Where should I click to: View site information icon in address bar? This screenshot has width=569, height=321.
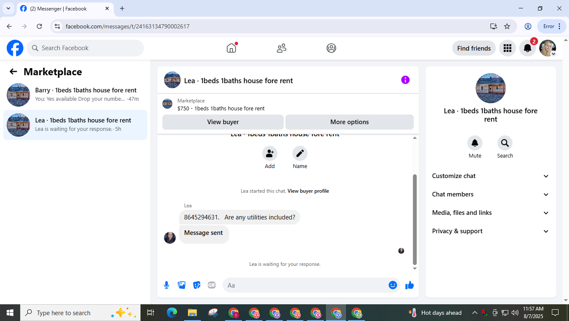pyautogui.click(x=58, y=26)
